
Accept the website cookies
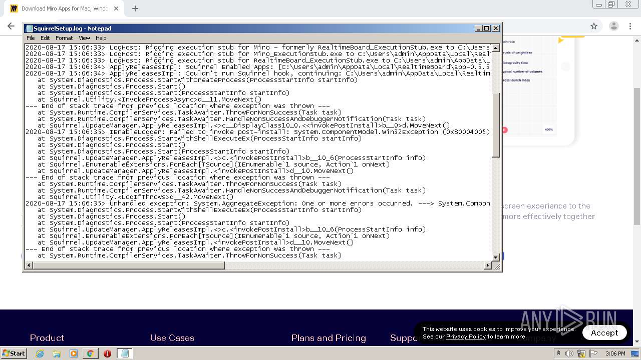[604, 332]
